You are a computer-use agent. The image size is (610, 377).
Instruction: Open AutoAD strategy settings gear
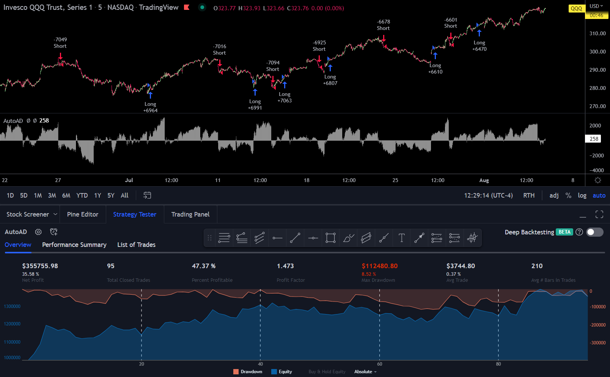pyautogui.click(x=38, y=232)
